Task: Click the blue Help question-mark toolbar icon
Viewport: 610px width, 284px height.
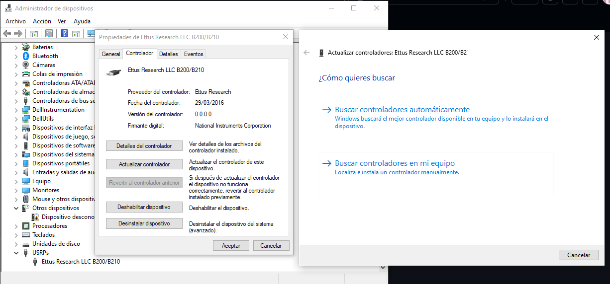Action: click(64, 33)
